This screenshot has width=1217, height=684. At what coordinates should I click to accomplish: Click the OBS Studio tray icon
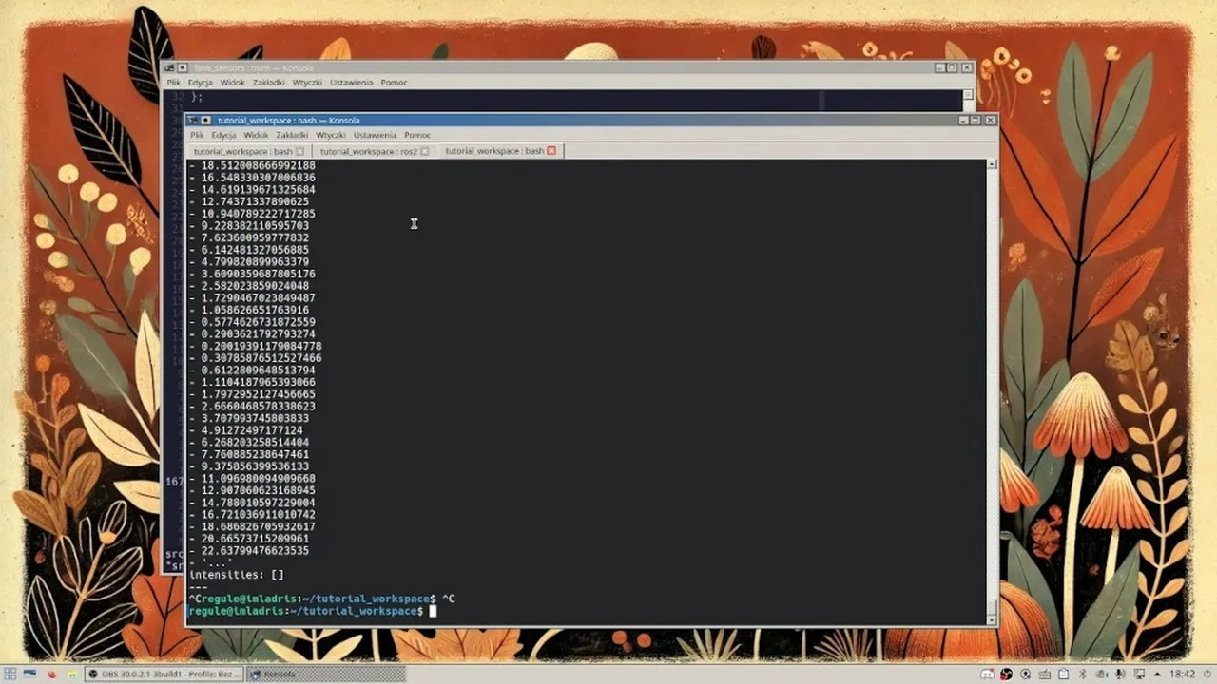(x=1006, y=674)
